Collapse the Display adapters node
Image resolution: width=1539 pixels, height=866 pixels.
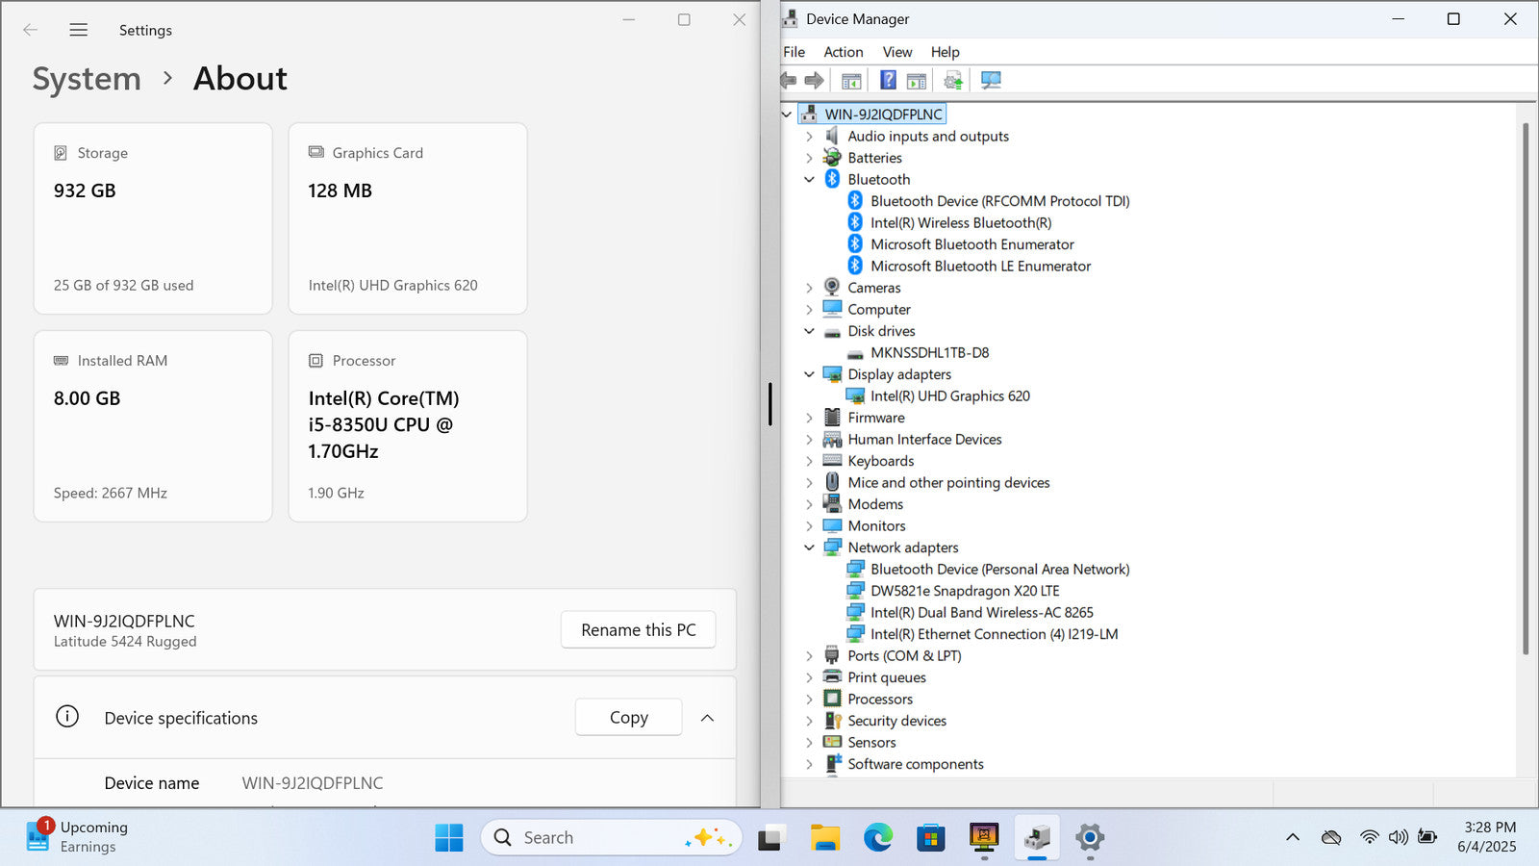[809, 373]
